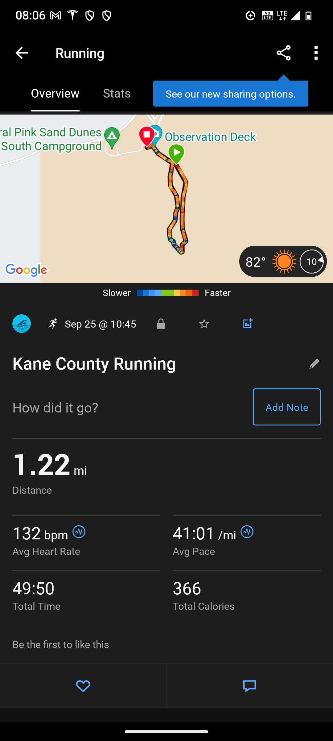Screen dimensions: 333x741
Task: Tap the campground marker icon
Action: (112, 136)
